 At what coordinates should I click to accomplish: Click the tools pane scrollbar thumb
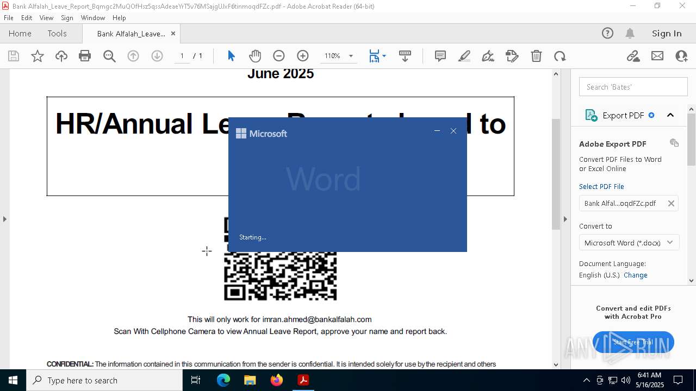click(692, 140)
